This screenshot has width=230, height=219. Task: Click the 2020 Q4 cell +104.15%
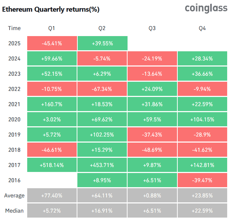click(202, 120)
